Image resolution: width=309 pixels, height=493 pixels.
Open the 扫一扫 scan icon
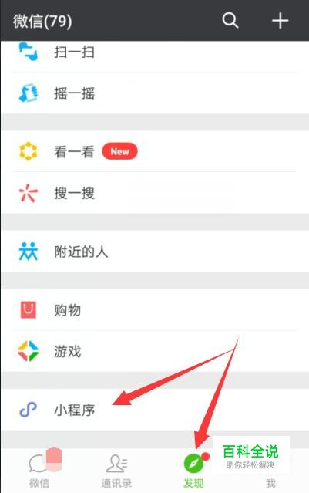29,52
